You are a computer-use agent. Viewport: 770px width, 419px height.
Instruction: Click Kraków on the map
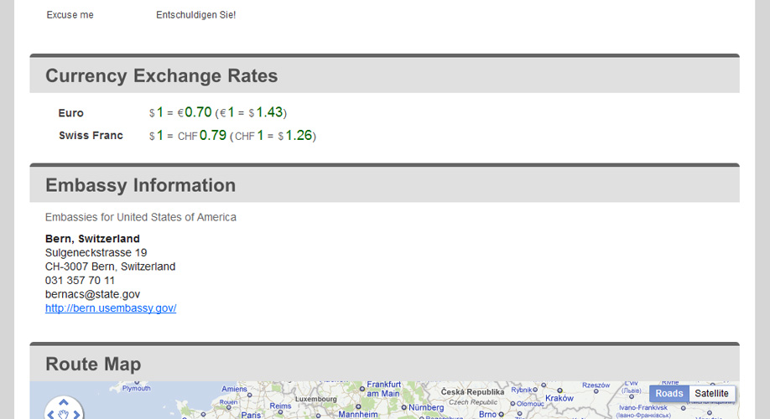pyautogui.click(x=559, y=398)
